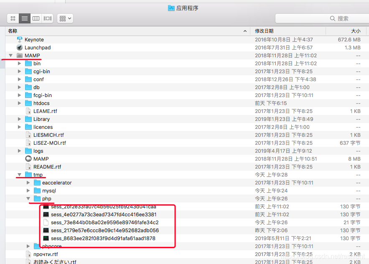Screen dimensions: 369x264
Task: Select the README.rtf file icon
Action: coord(28,167)
